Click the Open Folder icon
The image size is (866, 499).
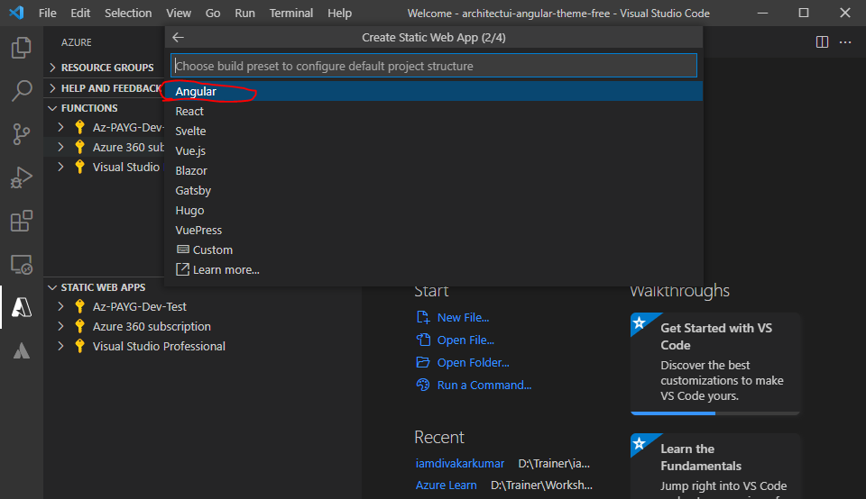(423, 362)
